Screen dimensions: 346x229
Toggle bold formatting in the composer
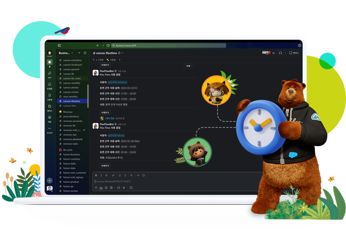tap(96, 175)
